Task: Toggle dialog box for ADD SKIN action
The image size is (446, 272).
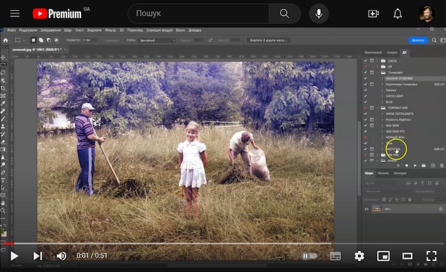Action: coord(372,126)
